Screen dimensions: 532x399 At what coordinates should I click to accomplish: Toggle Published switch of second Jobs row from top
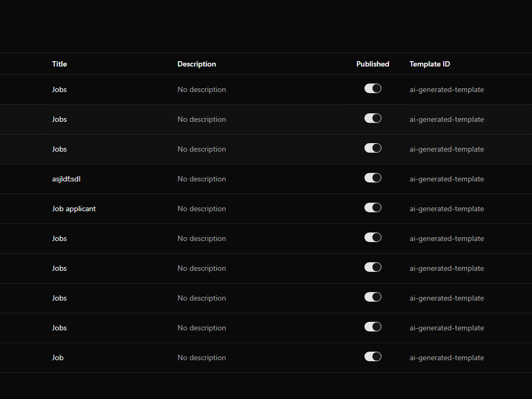click(372, 119)
